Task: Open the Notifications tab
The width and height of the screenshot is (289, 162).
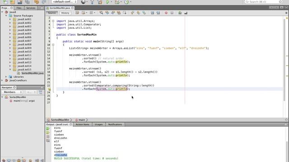Action: point(115,124)
